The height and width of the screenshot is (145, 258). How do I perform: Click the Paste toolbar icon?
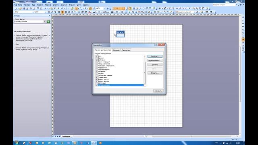tap(52, 8)
